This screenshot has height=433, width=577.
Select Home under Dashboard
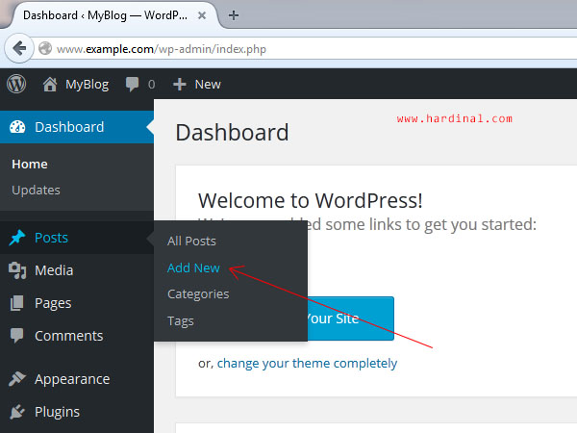30,165
